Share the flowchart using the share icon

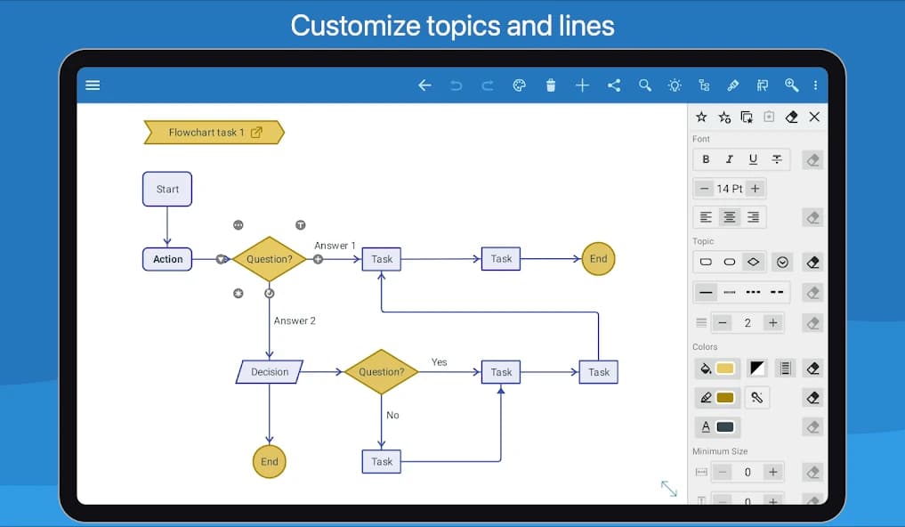pos(613,85)
